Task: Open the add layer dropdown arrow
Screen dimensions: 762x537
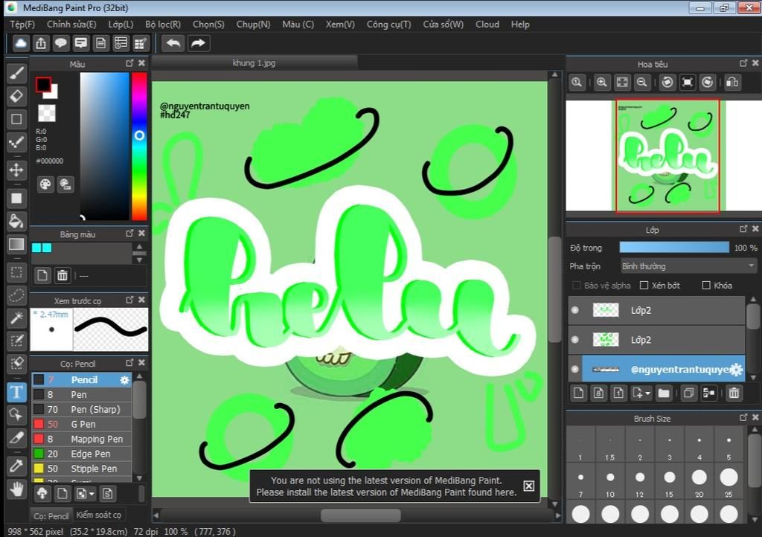Action: [x=647, y=393]
